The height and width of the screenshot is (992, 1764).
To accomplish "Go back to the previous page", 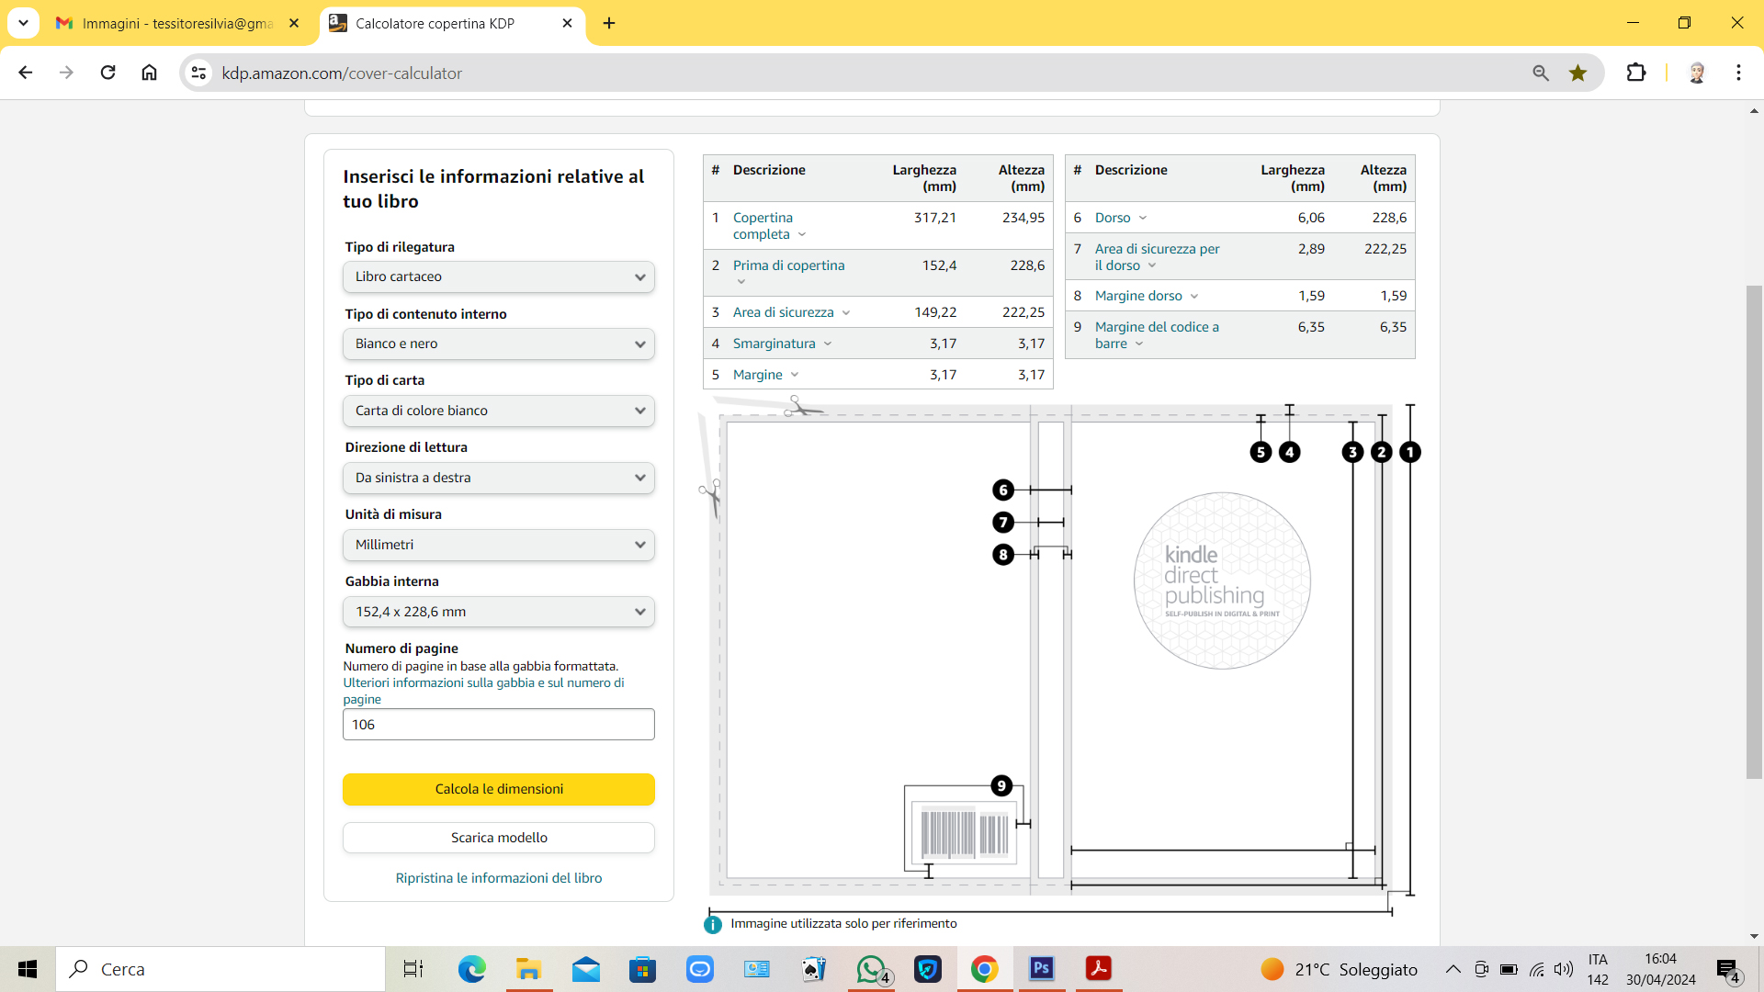I will (x=26, y=73).
